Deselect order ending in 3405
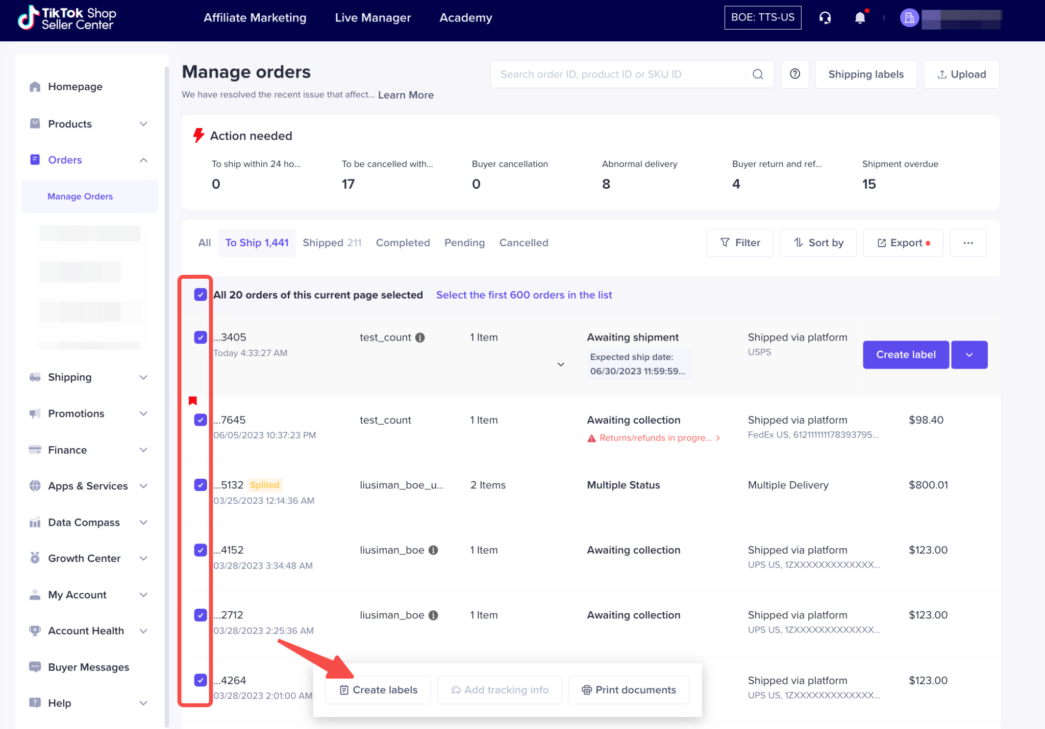1045x729 pixels. pyautogui.click(x=201, y=337)
